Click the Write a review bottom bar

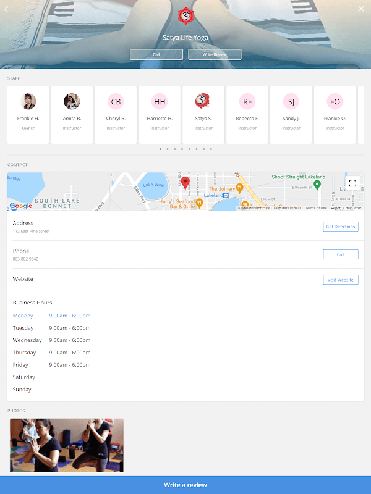[185, 485]
